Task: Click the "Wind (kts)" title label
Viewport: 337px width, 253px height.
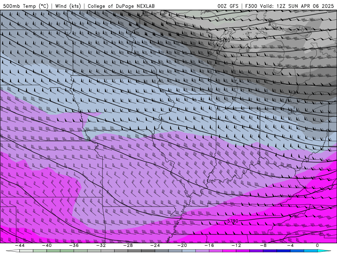Action: [68, 6]
